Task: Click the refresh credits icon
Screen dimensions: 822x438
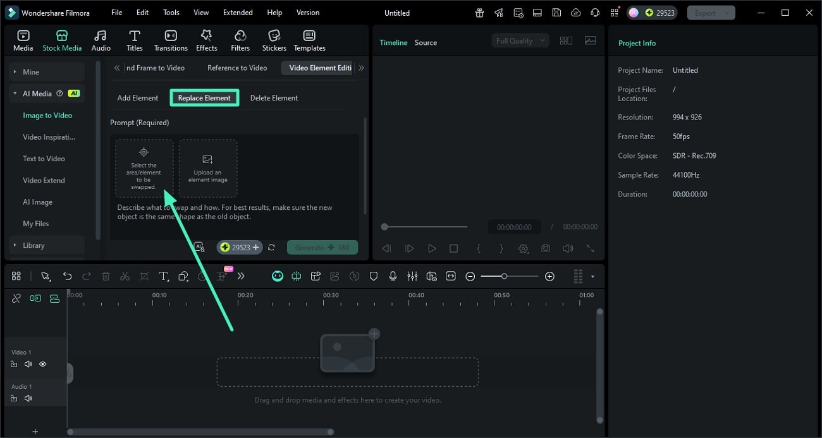Action: 271,248
